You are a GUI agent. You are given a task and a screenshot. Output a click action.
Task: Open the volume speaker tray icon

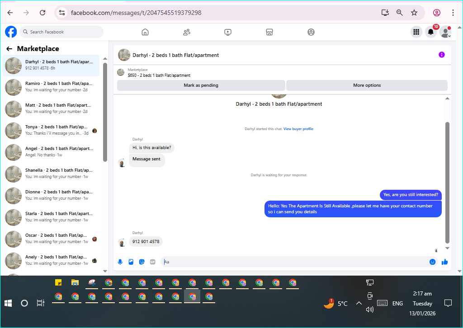point(370,309)
